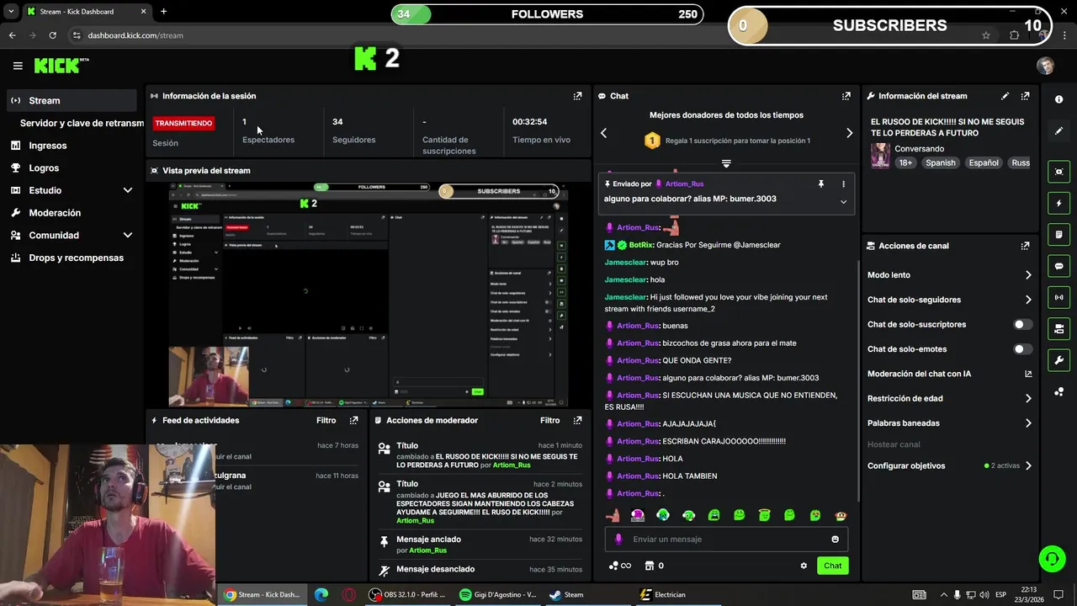Click the Español tag in stream info

coord(983,163)
